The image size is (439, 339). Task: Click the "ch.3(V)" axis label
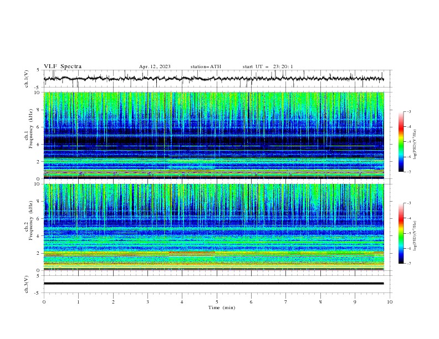[27, 284]
